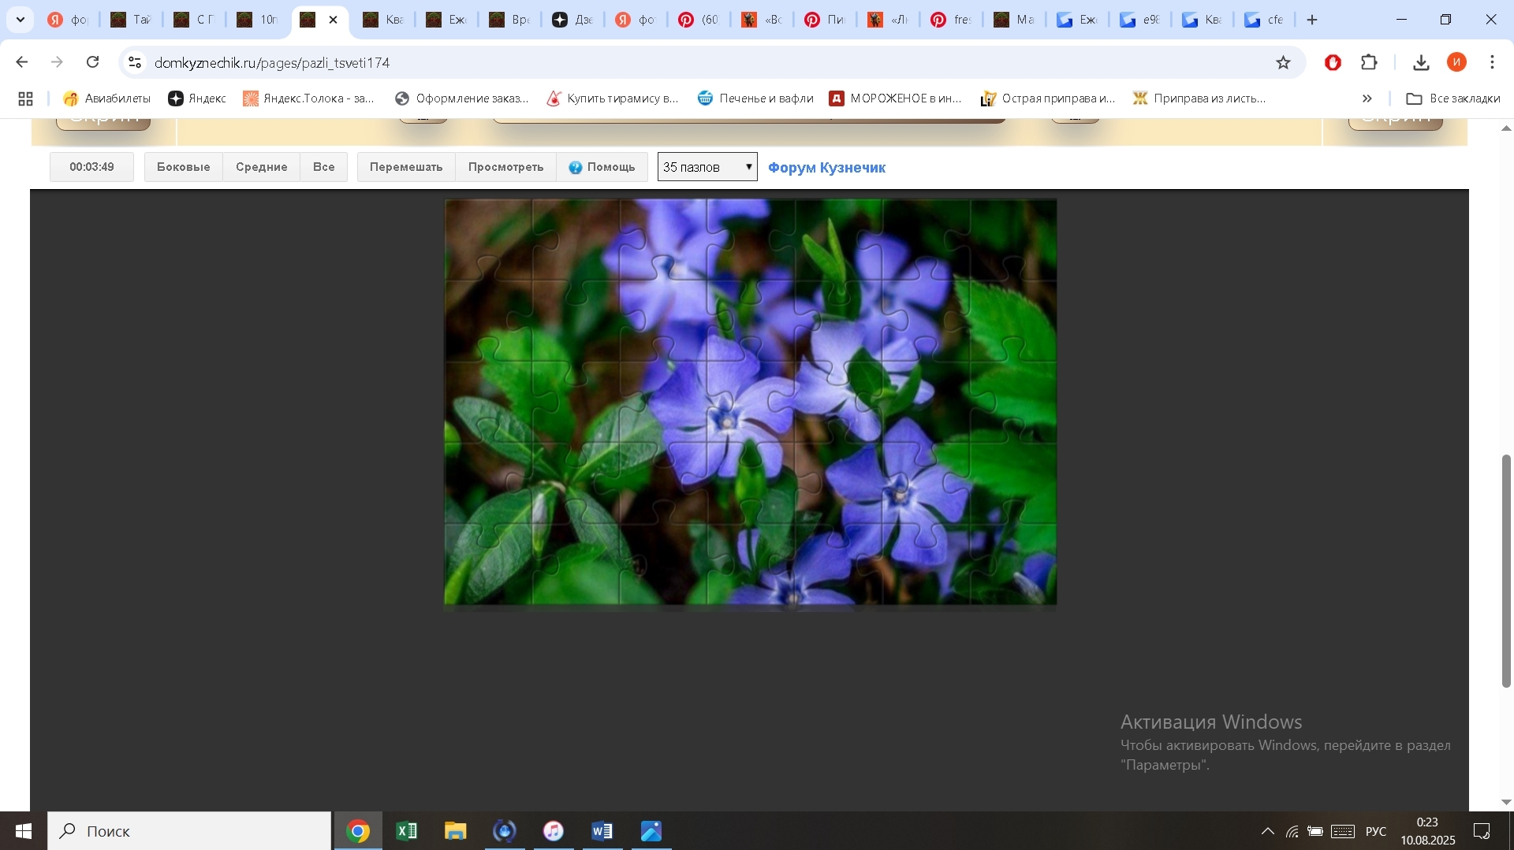Bookmark this page with star icon

[x=1284, y=62]
